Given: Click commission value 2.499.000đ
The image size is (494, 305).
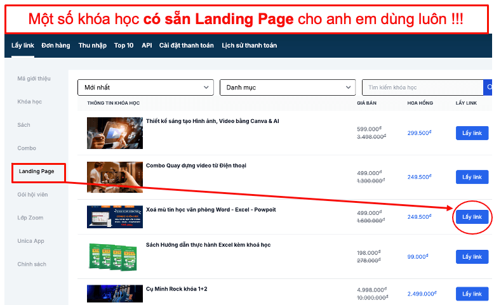Looking at the screenshot, I should pyautogui.click(x=422, y=294).
